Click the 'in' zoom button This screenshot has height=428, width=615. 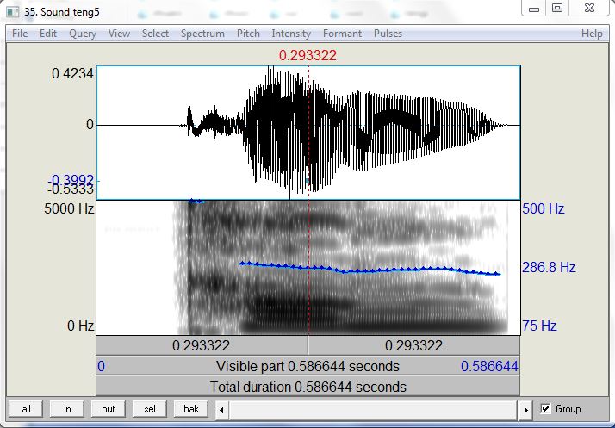point(67,409)
